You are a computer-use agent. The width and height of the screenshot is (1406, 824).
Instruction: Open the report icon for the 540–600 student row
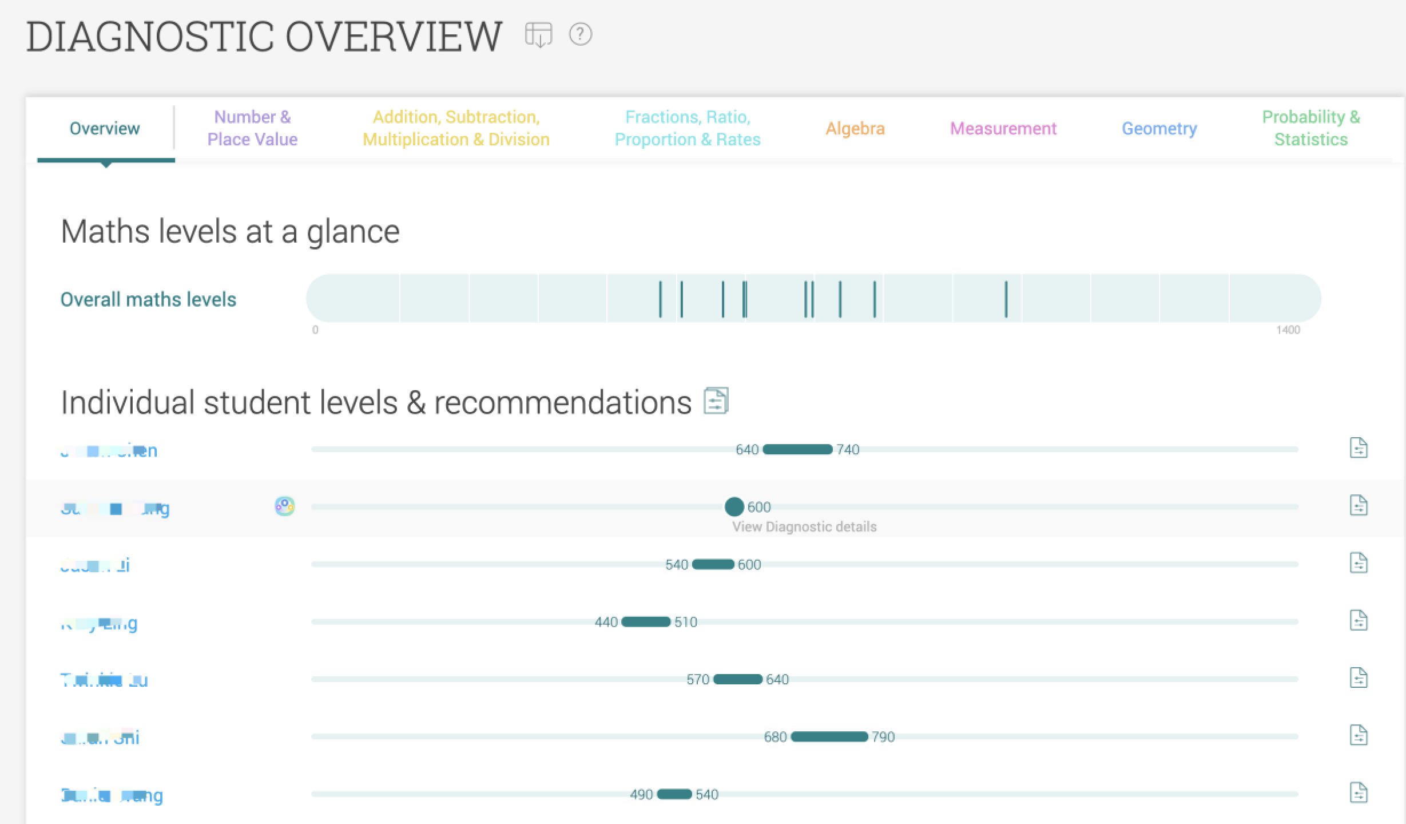pyautogui.click(x=1358, y=563)
